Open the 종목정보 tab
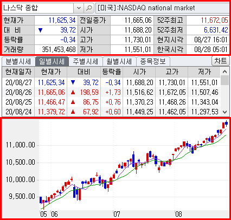This screenshot has height=220, width=231. click(x=153, y=62)
